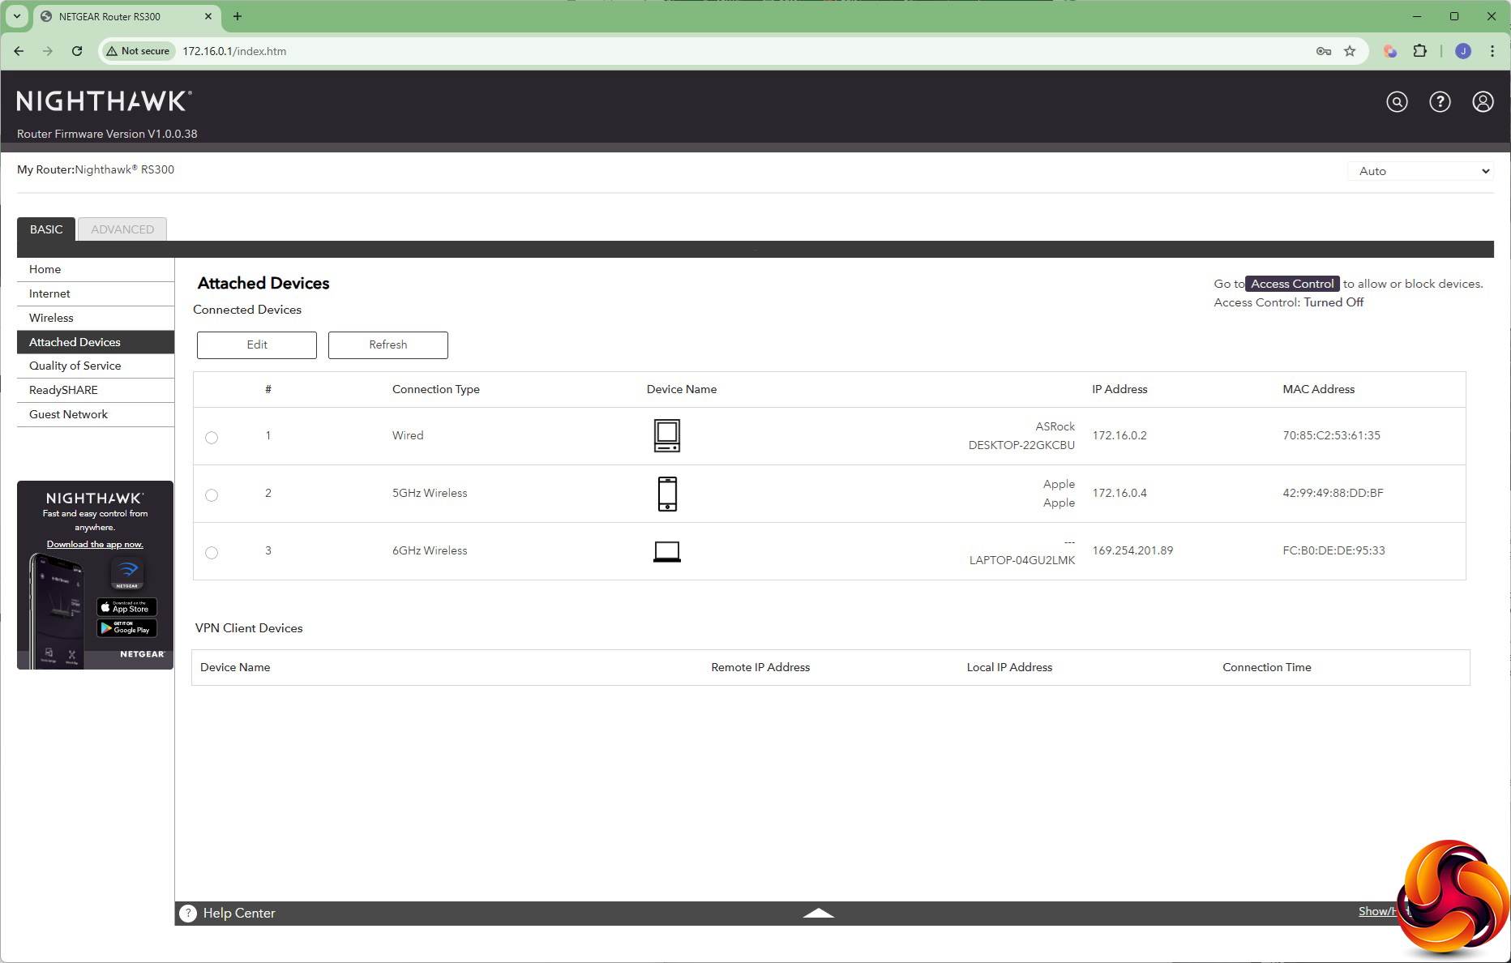The width and height of the screenshot is (1511, 963).
Task: Click the MAC Address column header
Action: pos(1319,389)
